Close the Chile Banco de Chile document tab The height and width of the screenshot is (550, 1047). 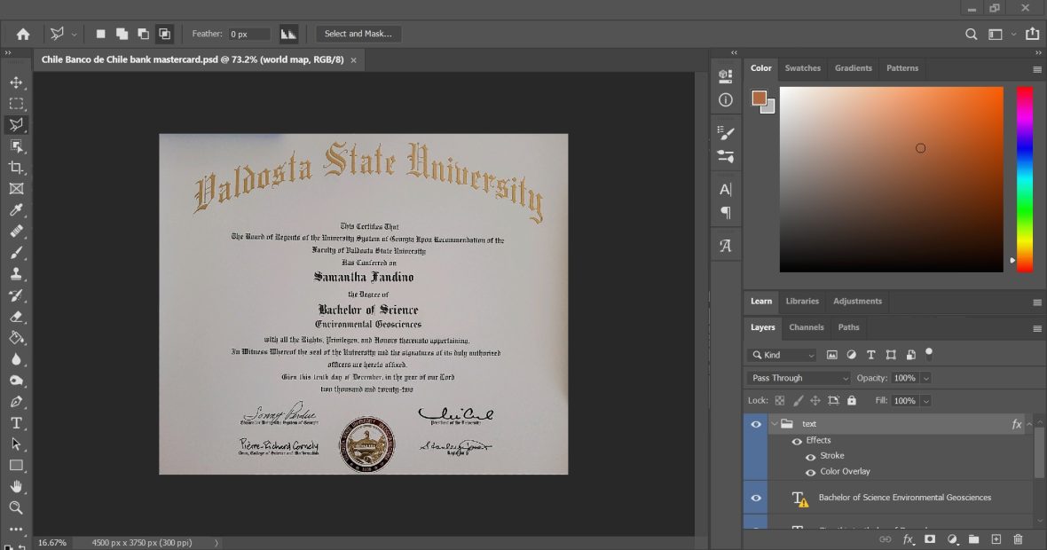click(353, 60)
